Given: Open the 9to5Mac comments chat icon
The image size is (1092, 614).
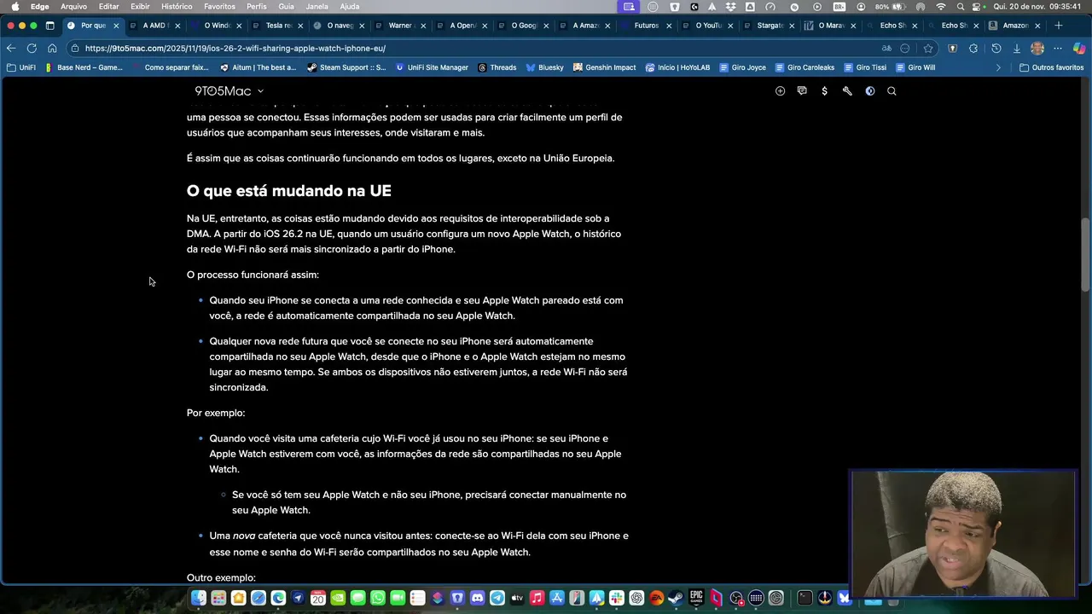Looking at the screenshot, I should [802, 91].
